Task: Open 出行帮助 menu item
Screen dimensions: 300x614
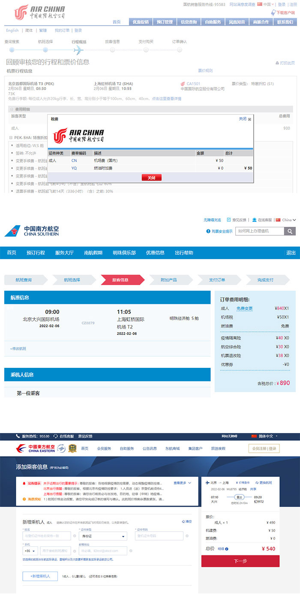Action: [x=184, y=253]
